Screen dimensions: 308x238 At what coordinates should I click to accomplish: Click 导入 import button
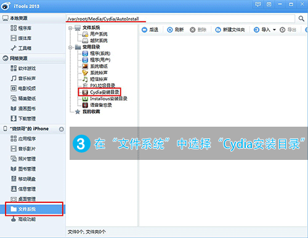(262, 30)
